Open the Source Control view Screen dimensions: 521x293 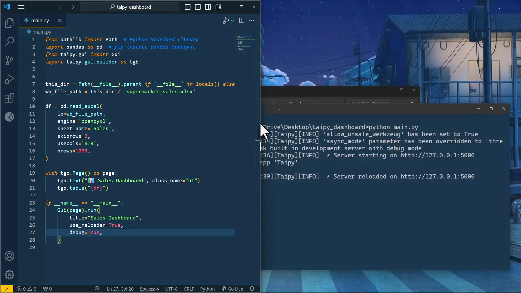[9, 60]
